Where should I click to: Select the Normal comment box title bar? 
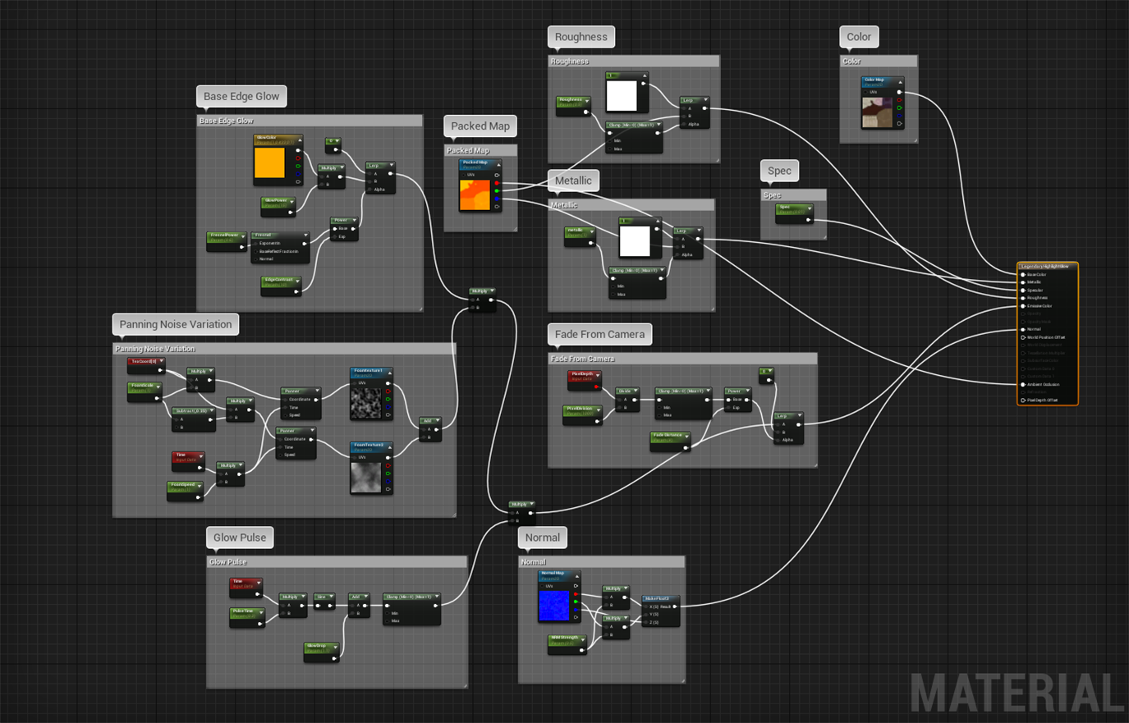click(602, 562)
